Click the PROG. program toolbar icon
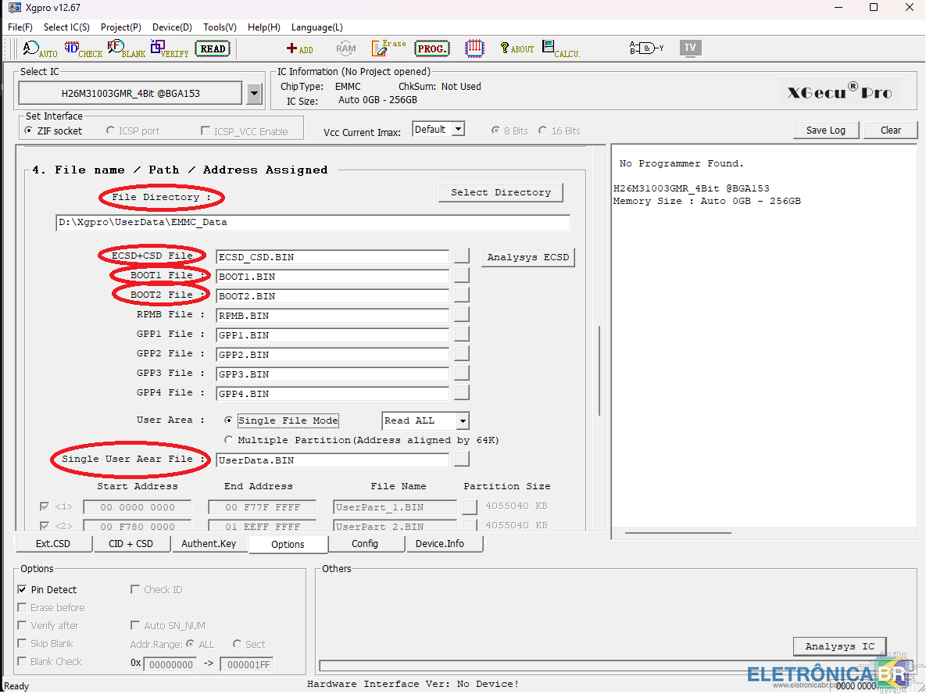This screenshot has height=694, width=926. (431, 48)
